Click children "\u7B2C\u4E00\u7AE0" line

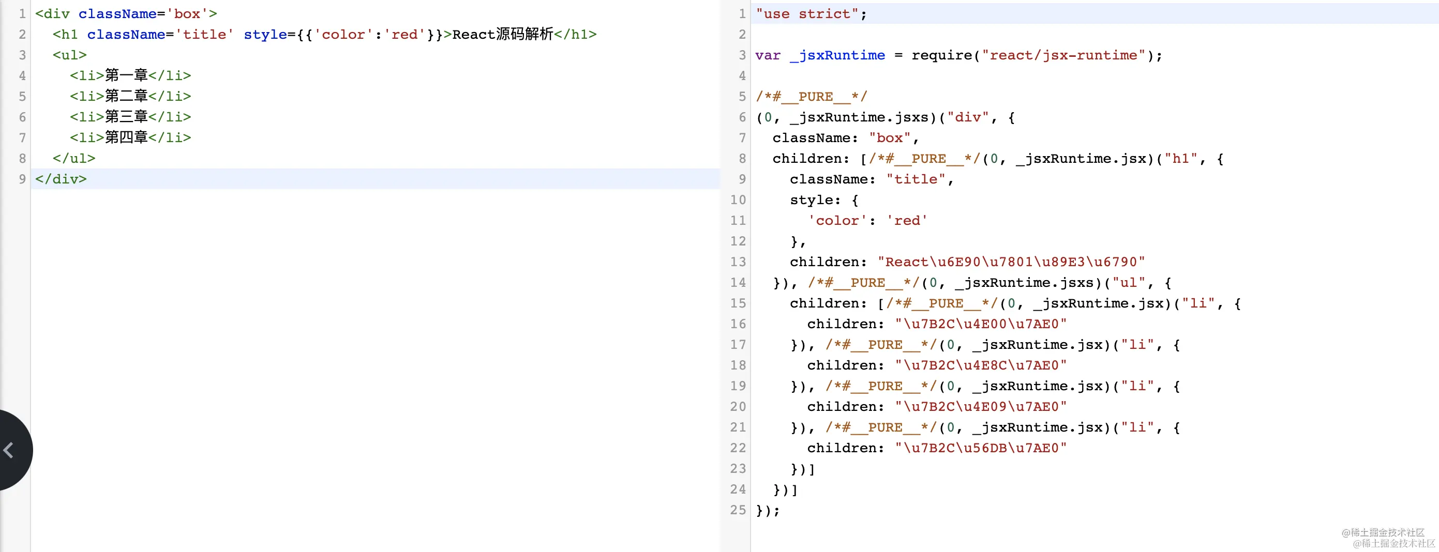tap(937, 323)
